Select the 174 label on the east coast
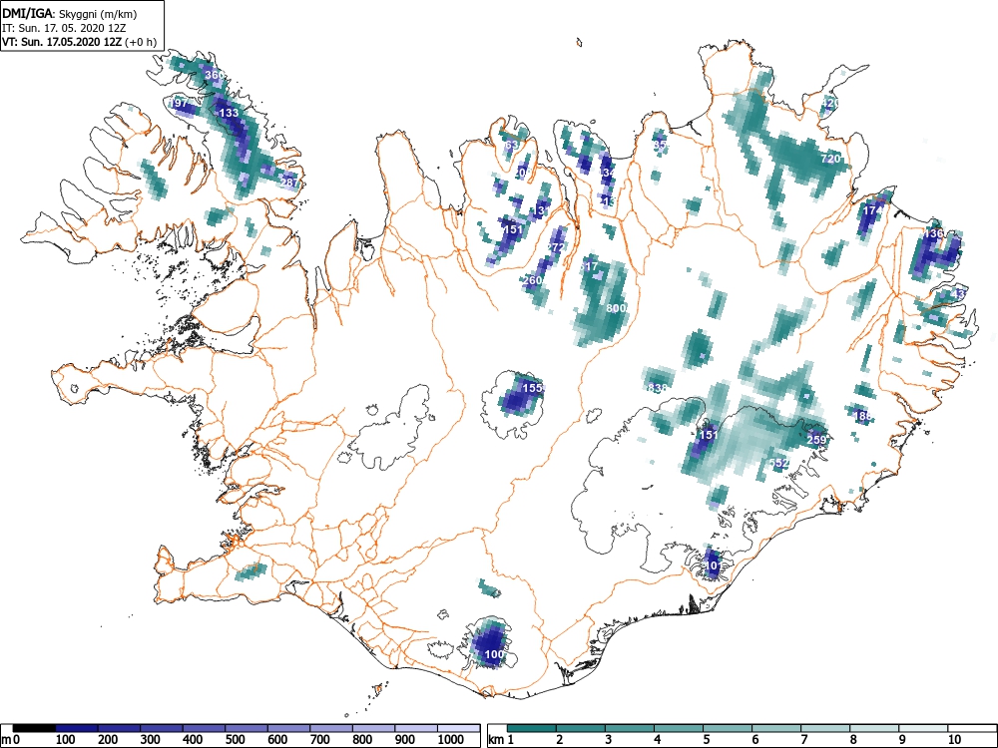 click(872, 210)
